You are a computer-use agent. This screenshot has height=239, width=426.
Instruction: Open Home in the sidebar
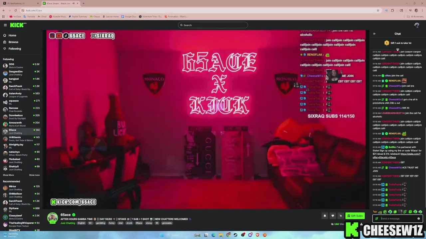(x=12, y=36)
